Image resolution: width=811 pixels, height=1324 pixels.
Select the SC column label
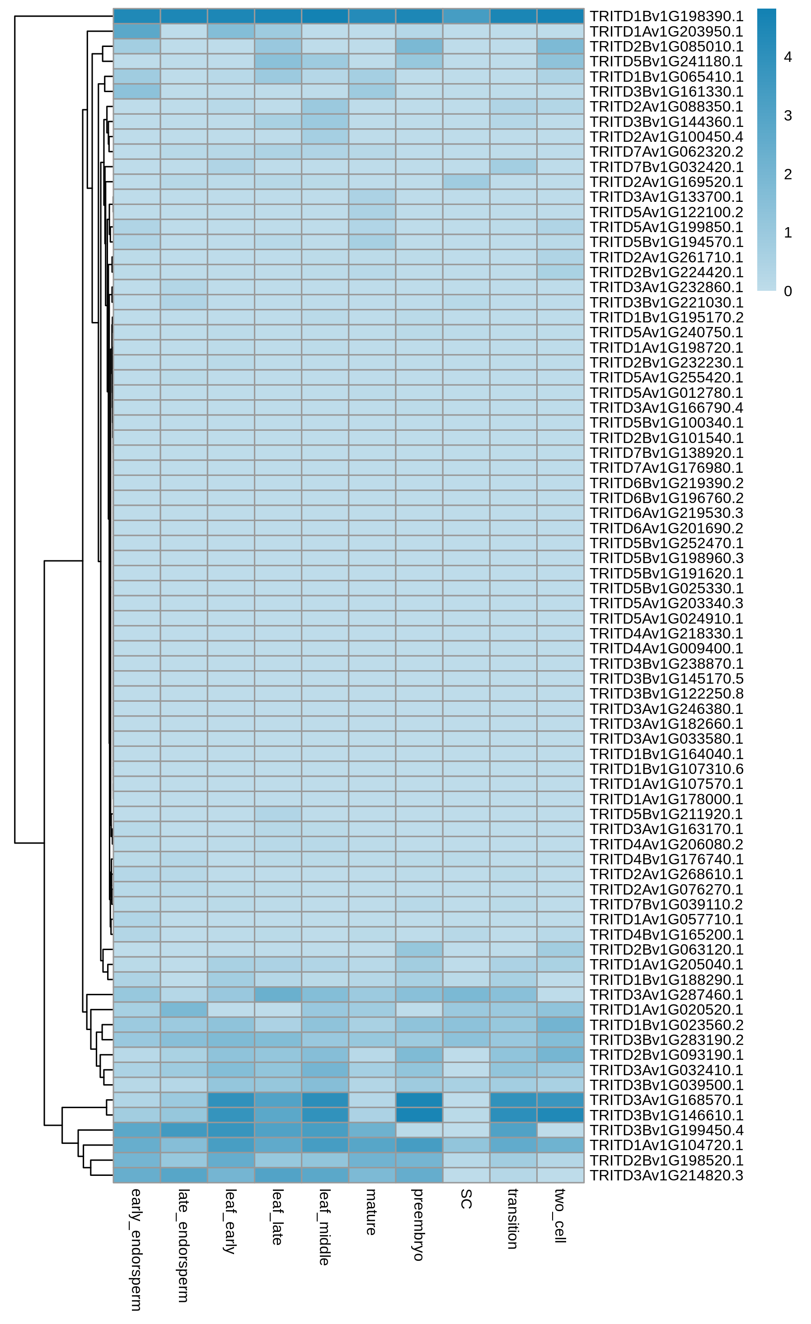(466, 1199)
